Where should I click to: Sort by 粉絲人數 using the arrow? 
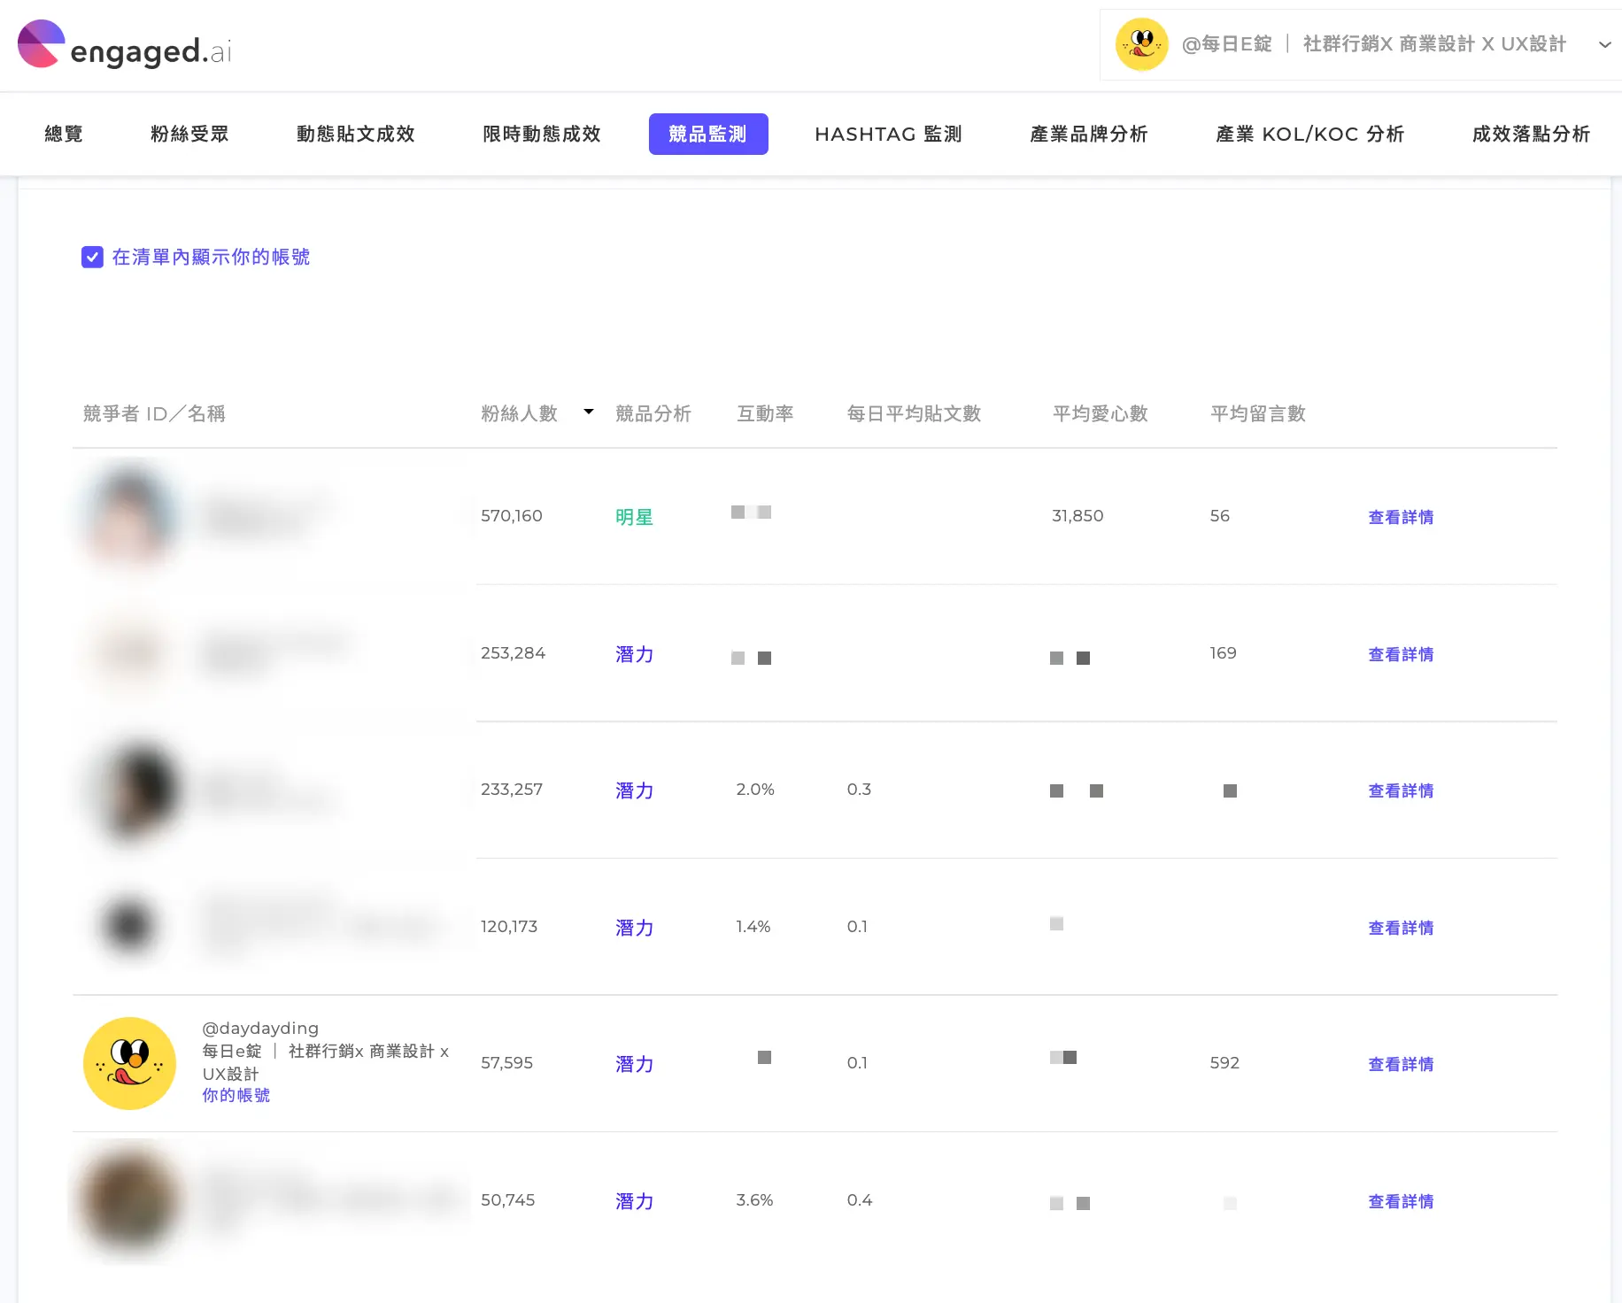tap(589, 412)
